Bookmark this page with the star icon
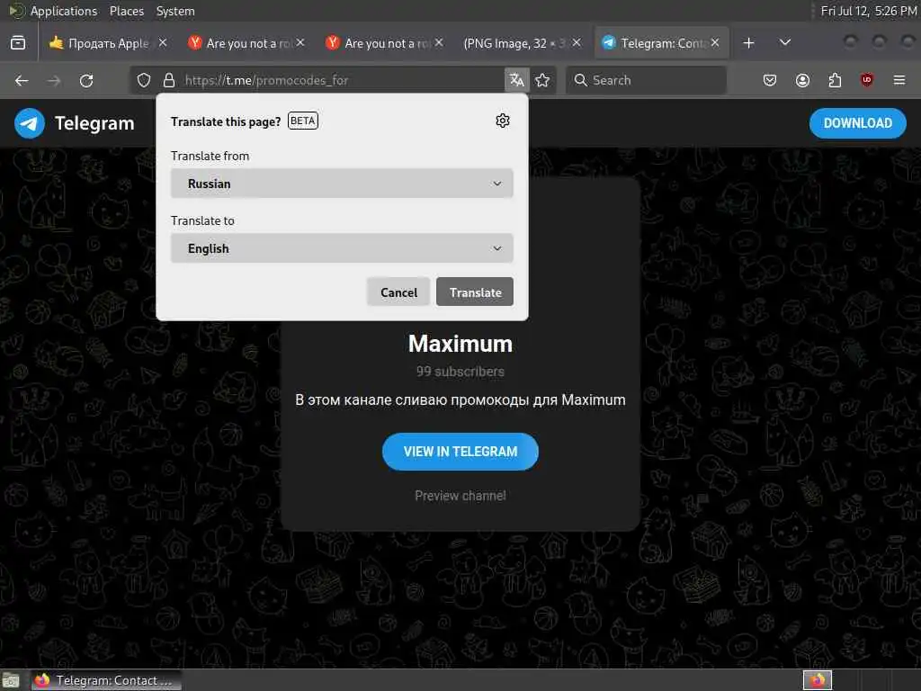 coord(542,80)
